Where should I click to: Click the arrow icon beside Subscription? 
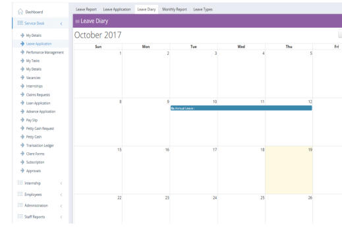coord(22,162)
